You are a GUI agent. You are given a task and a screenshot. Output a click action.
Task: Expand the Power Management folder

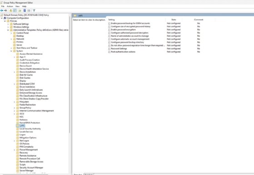click(x=15, y=150)
